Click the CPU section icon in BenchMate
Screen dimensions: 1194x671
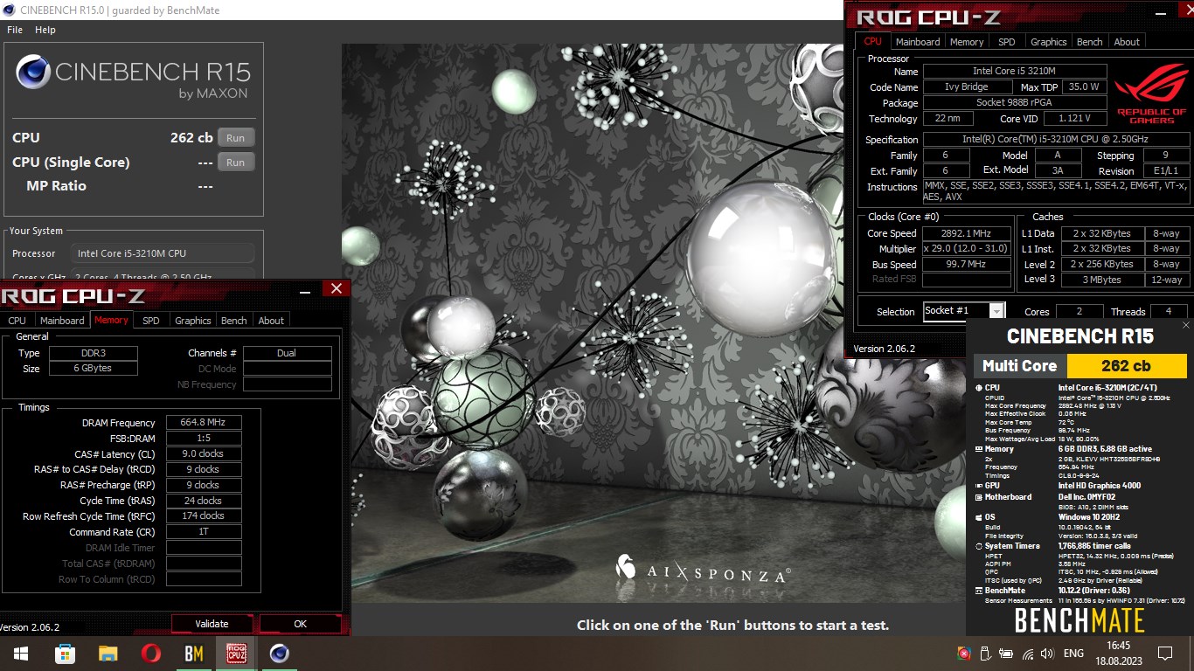pyautogui.click(x=978, y=388)
